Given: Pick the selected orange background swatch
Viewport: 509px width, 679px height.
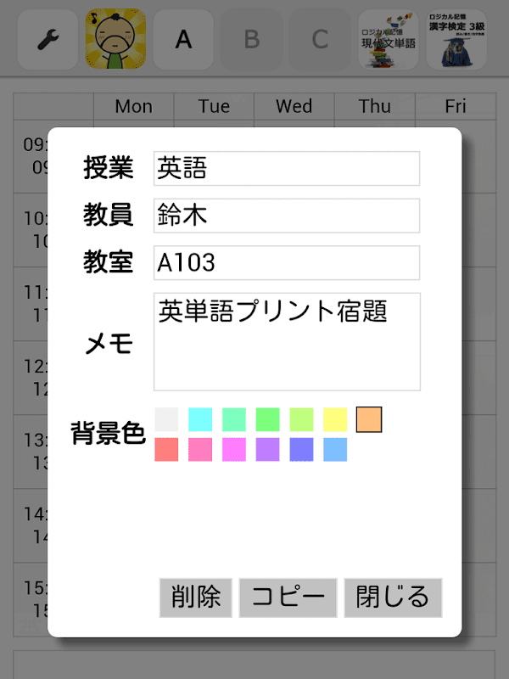Looking at the screenshot, I should click(x=369, y=419).
